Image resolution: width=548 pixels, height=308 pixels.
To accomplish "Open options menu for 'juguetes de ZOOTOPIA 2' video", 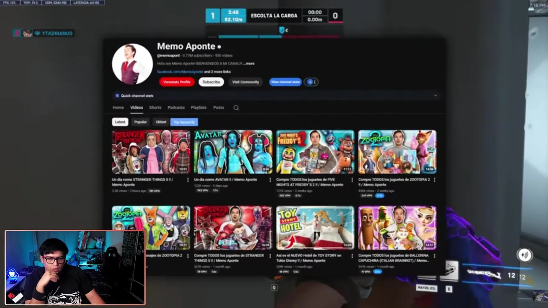I will [435, 180].
